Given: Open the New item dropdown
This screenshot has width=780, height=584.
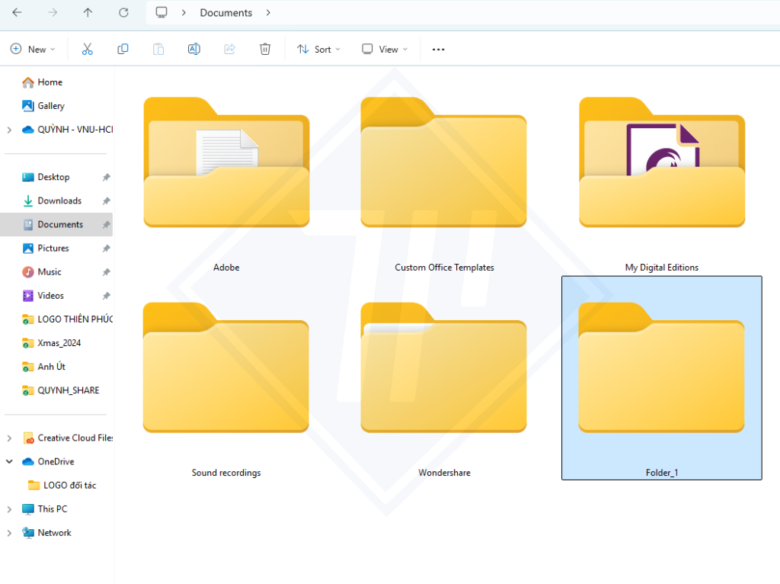Looking at the screenshot, I should pyautogui.click(x=33, y=49).
